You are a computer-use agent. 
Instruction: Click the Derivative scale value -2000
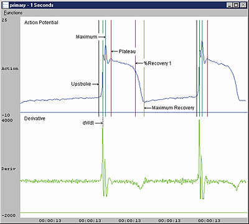9,215
